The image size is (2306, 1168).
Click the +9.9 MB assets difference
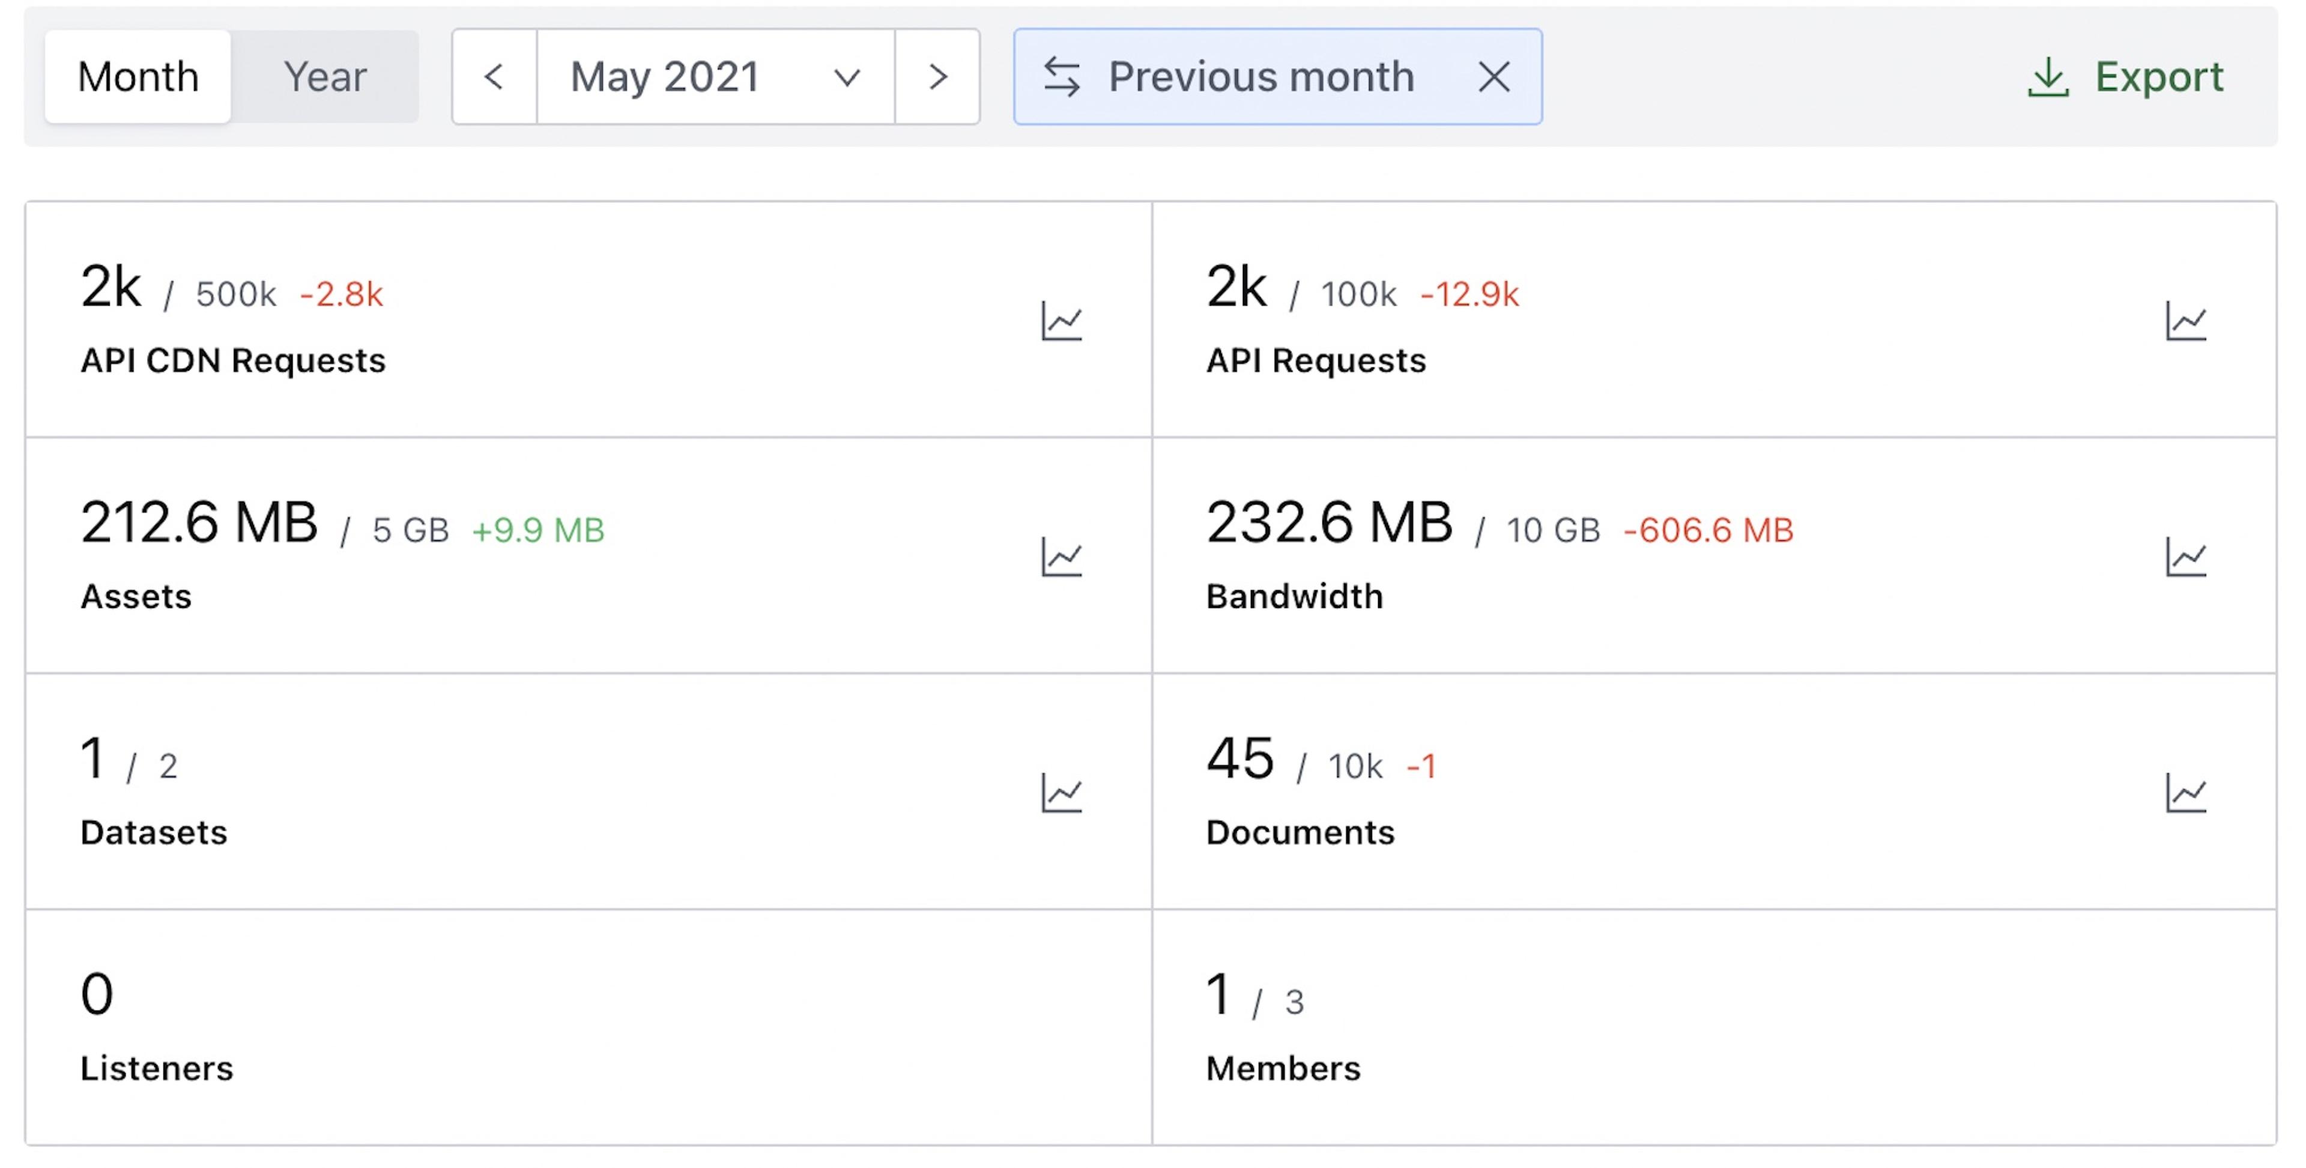(538, 531)
